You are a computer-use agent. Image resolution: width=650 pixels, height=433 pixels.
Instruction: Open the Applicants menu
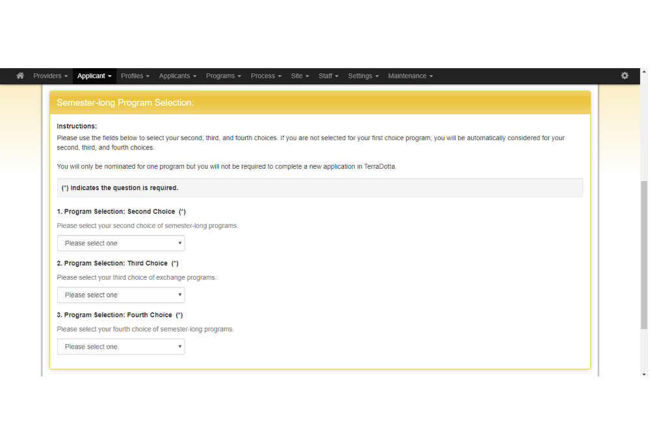click(x=177, y=76)
